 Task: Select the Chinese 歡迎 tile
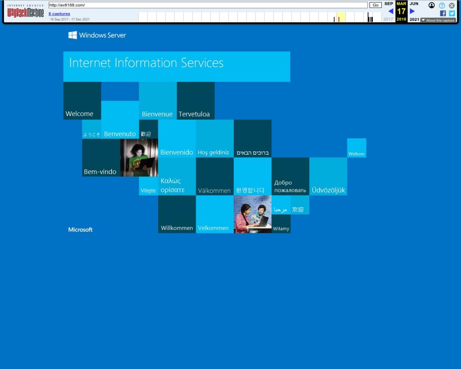pos(148,129)
